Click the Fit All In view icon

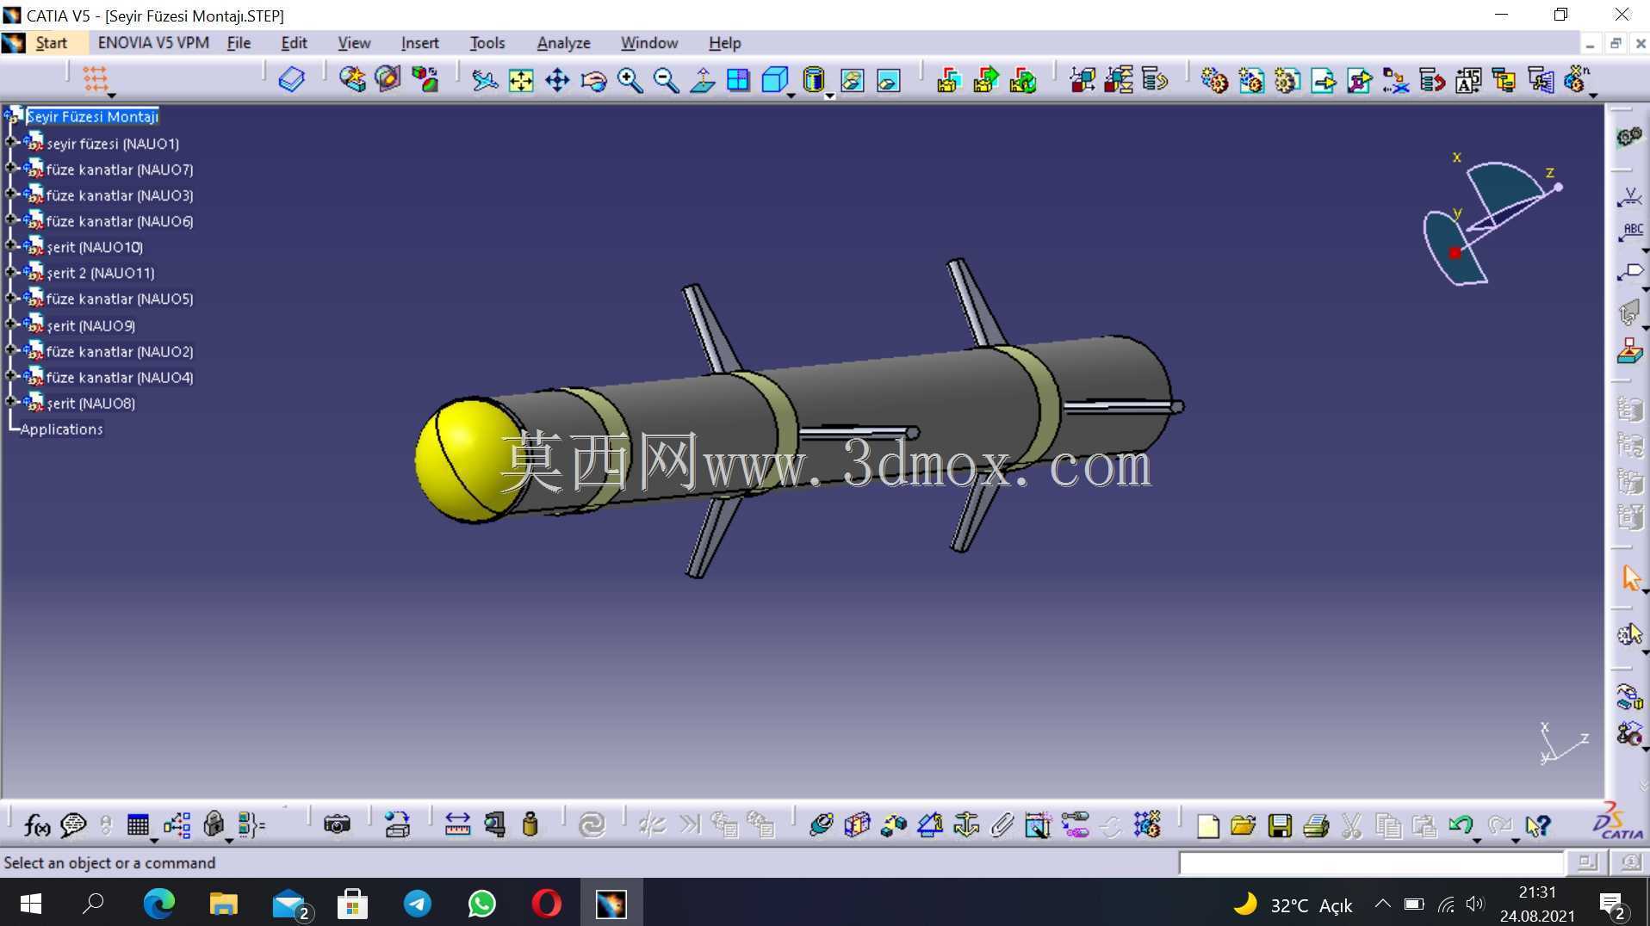pyautogui.click(x=521, y=81)
